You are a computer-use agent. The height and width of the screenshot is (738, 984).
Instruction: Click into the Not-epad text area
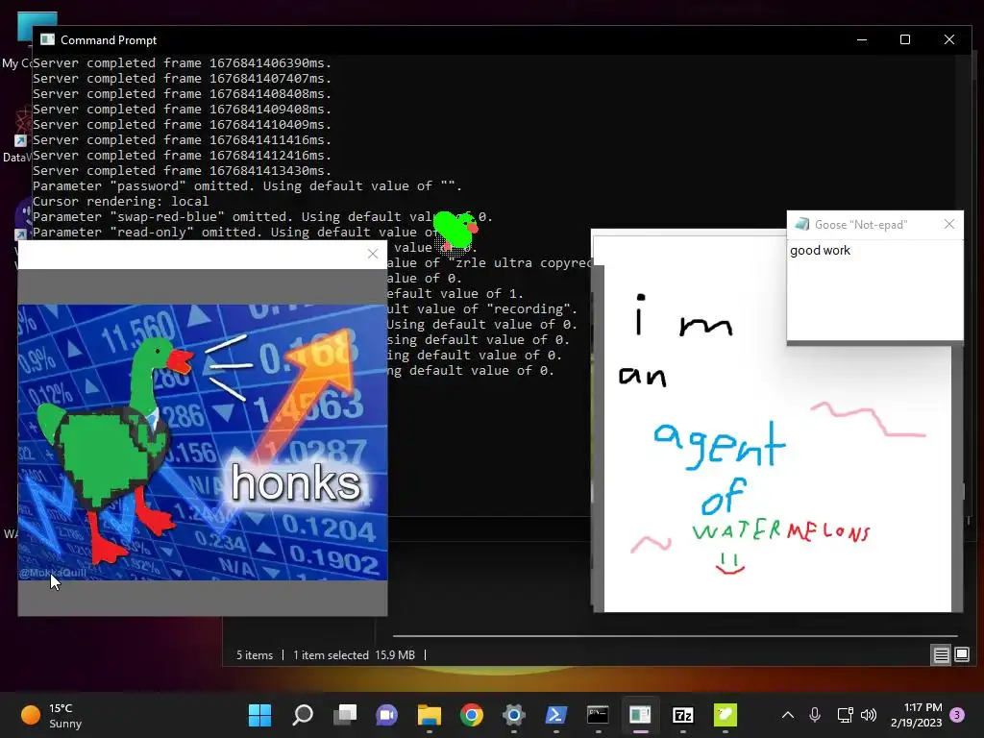(874, 290)
